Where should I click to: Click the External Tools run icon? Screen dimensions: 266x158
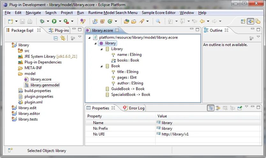pos(66,21)
